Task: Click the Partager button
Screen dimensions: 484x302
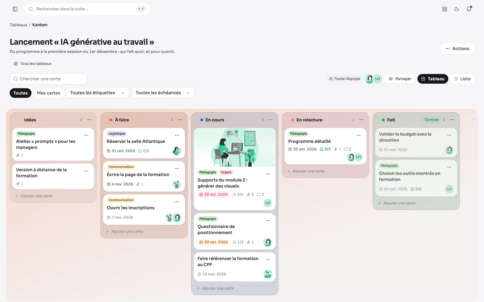Action: pos(400,79)
